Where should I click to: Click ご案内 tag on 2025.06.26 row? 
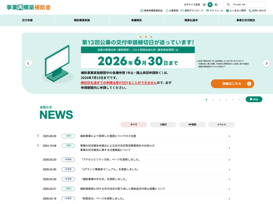pyautogui.click(x=68, y=136)
